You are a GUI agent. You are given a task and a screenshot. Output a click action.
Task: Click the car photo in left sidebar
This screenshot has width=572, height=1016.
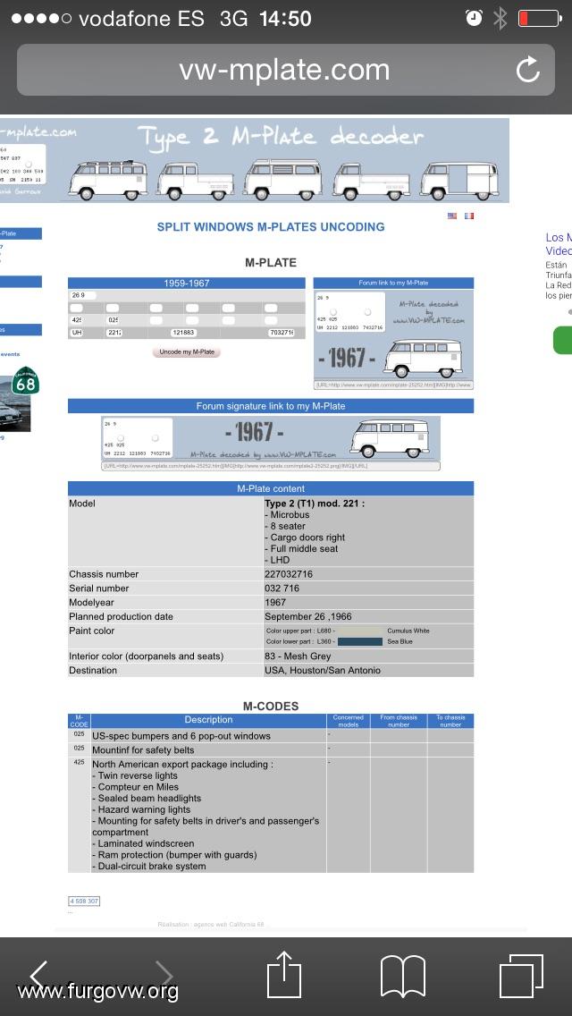[15, 405]
